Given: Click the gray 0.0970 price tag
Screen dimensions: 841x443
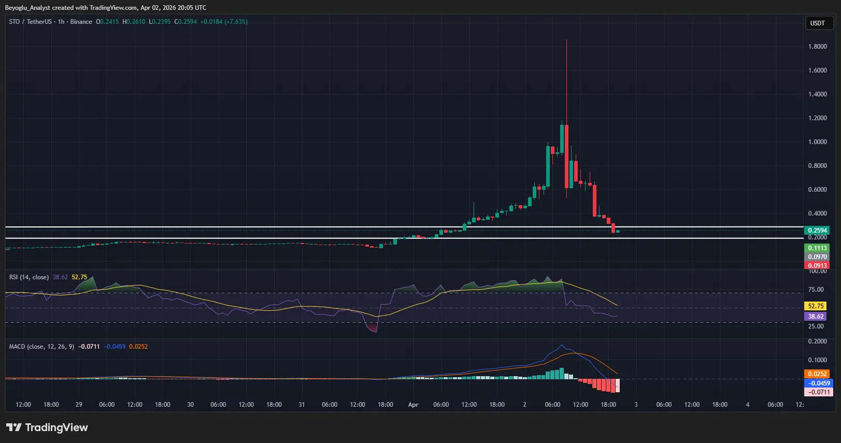Looking at the screenshot, I should pos(817,257).
